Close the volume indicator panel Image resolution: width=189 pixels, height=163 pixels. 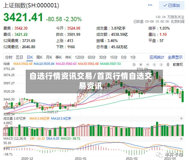pyautogui.click(x=181, y=119)
